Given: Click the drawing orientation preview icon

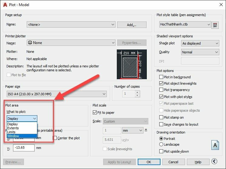Looking at the screenshot, I should coord(215,145).
